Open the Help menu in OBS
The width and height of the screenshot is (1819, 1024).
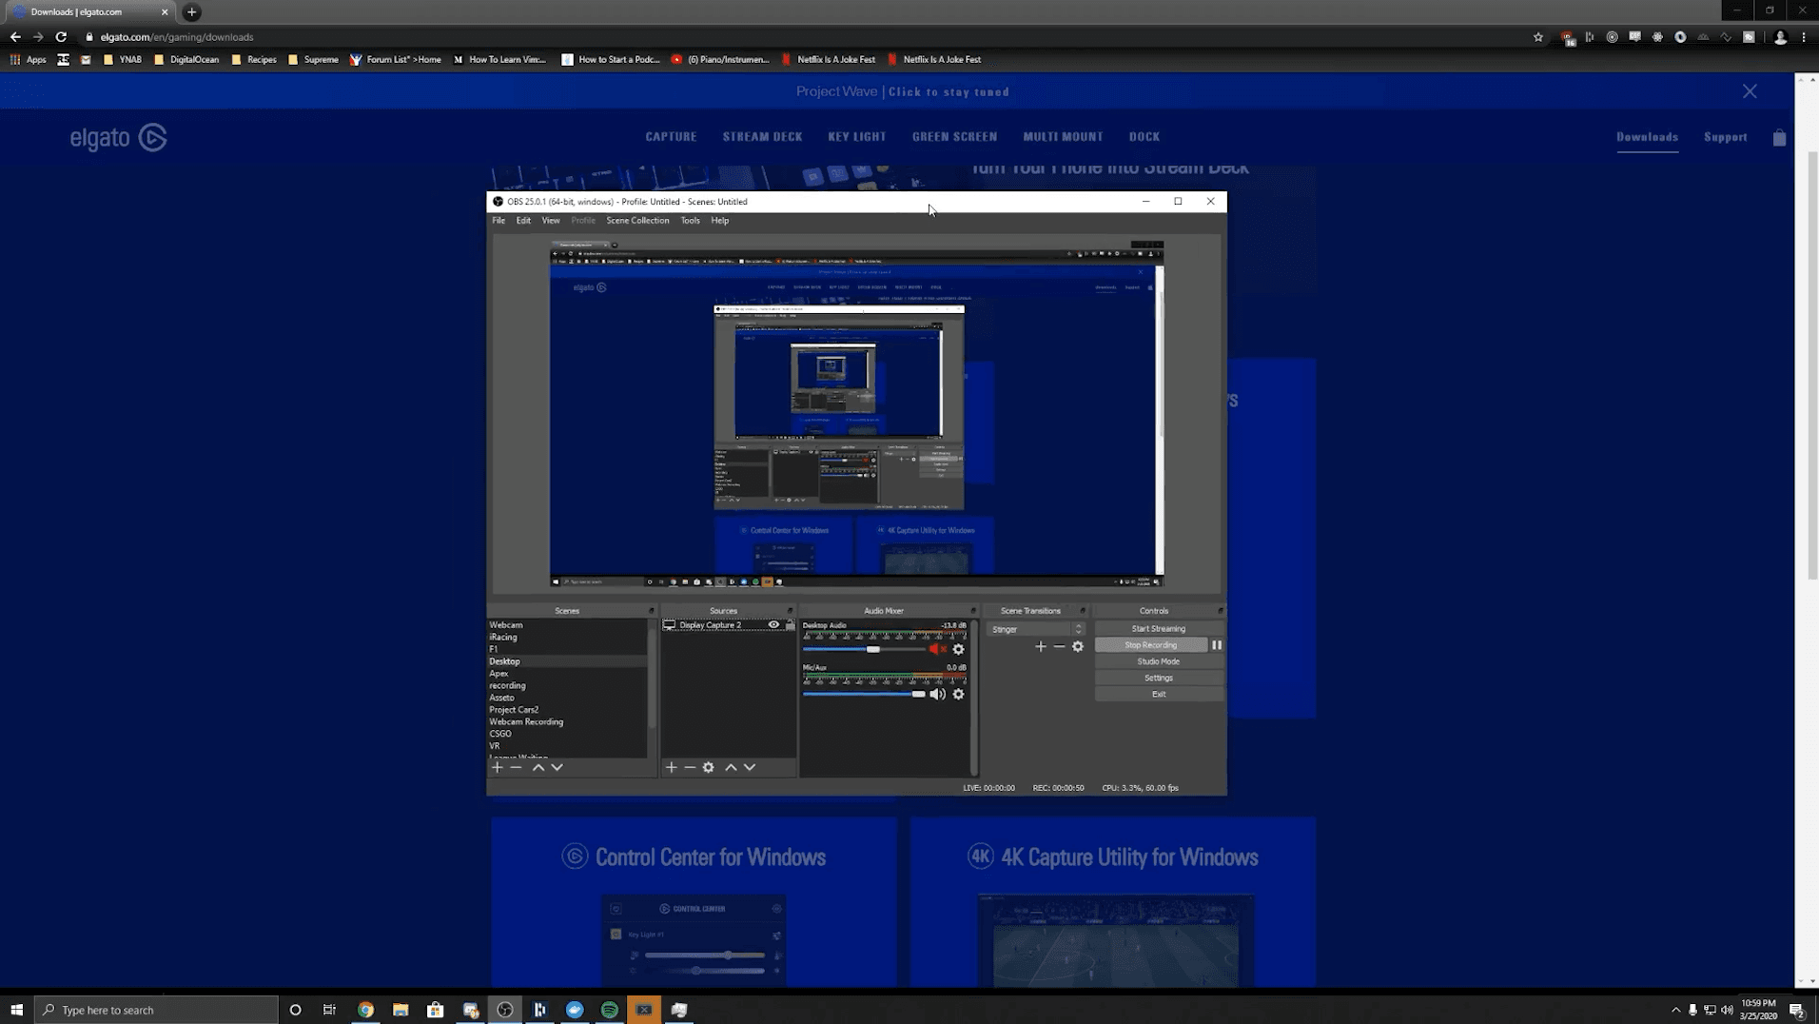coord(720,221)
